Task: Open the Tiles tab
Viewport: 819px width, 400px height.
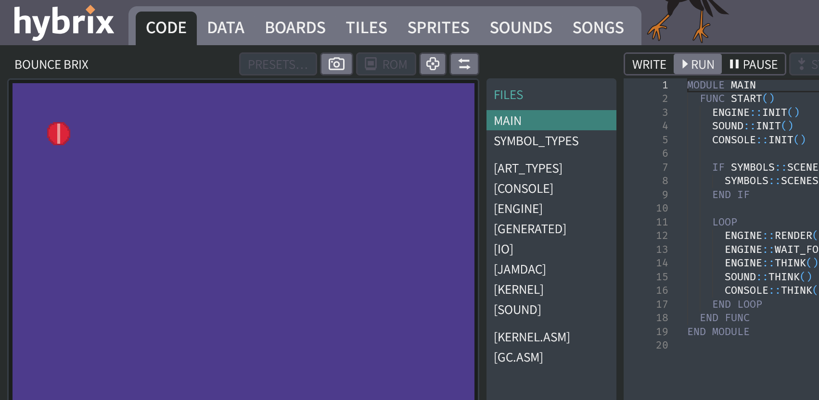Action: click(x=366, y=28)
